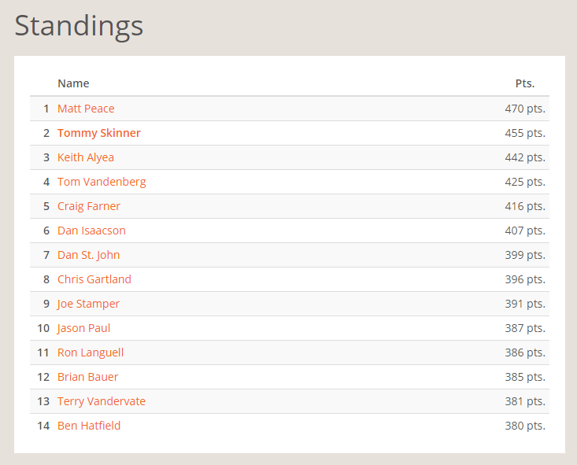This screenshot has height=465, width=577.
Task: Open Matt Peace's profile link
Action: point(86,109)
